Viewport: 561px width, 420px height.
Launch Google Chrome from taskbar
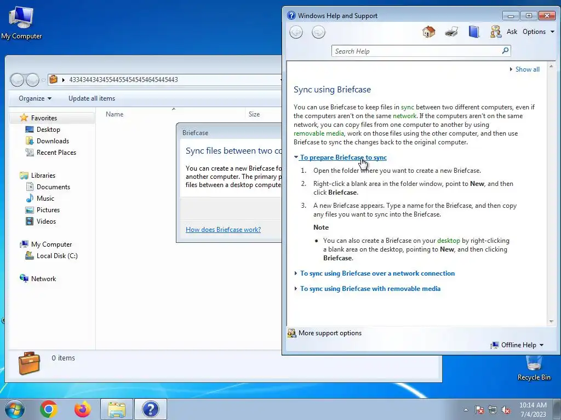pos(49,409)
